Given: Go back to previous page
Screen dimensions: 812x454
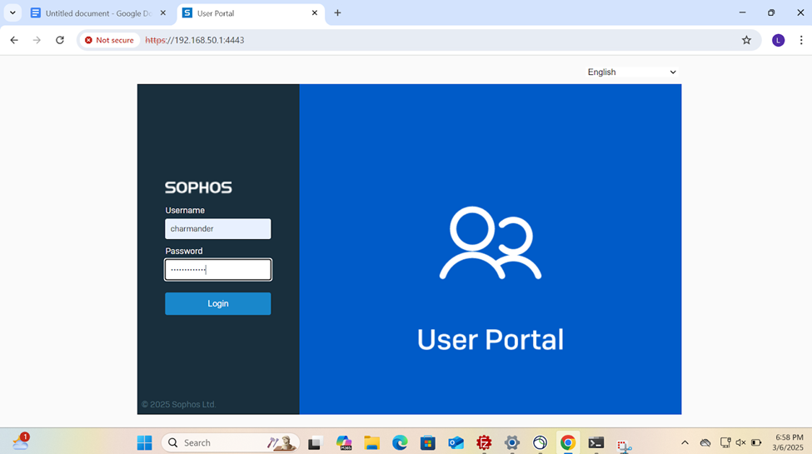Looking at the screenshot, I should (14, 40).
